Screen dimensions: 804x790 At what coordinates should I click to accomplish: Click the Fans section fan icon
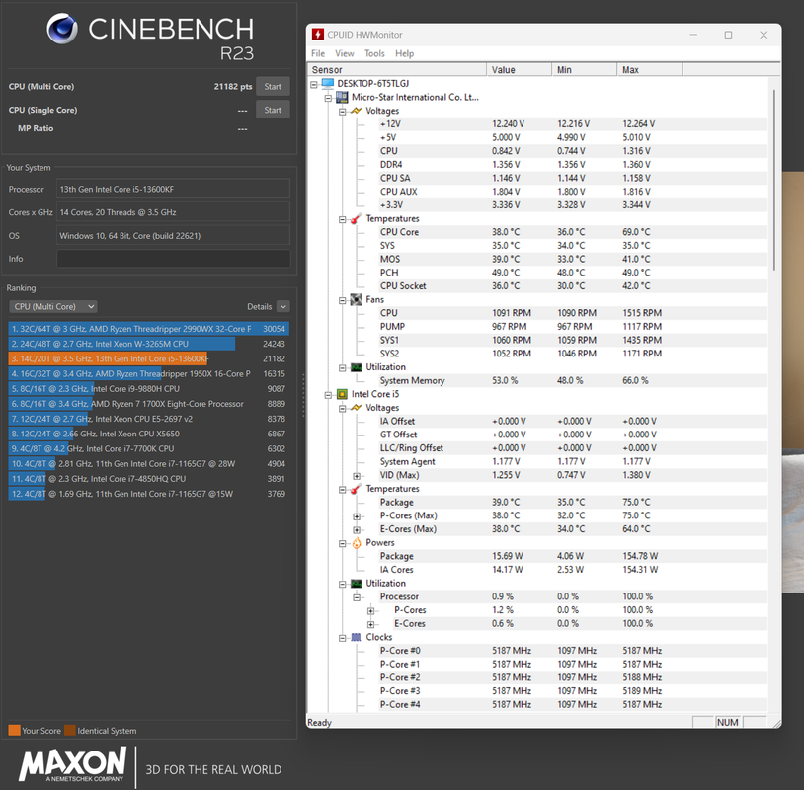(x=356, y=299)
